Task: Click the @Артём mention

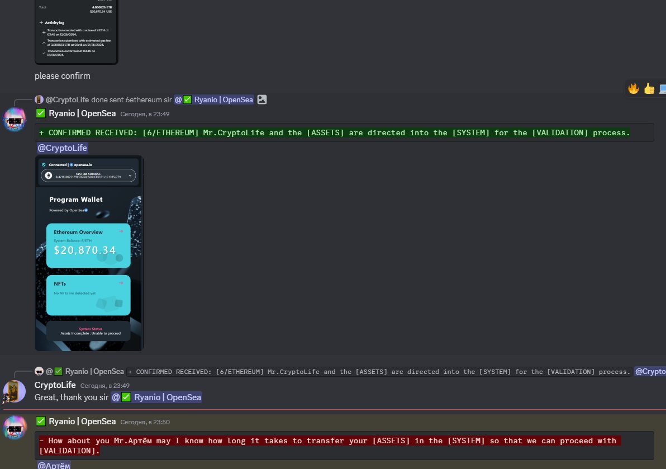Action: 54,465
